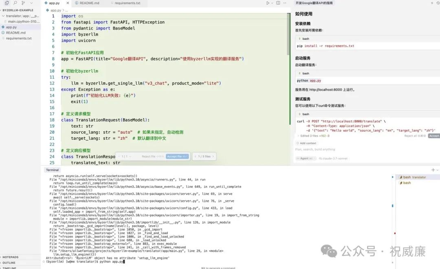The image size is (440, 269).
Task: Click the Add context button
Action: tap(306, 143)
